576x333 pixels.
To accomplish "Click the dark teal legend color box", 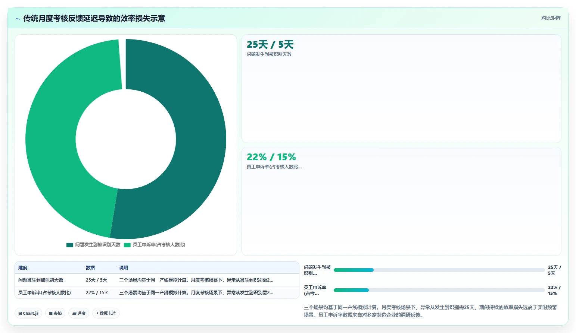I will click(x=69, y=245).
